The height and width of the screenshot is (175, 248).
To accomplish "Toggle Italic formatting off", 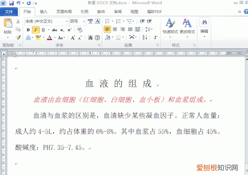I will tap(36, 30).
